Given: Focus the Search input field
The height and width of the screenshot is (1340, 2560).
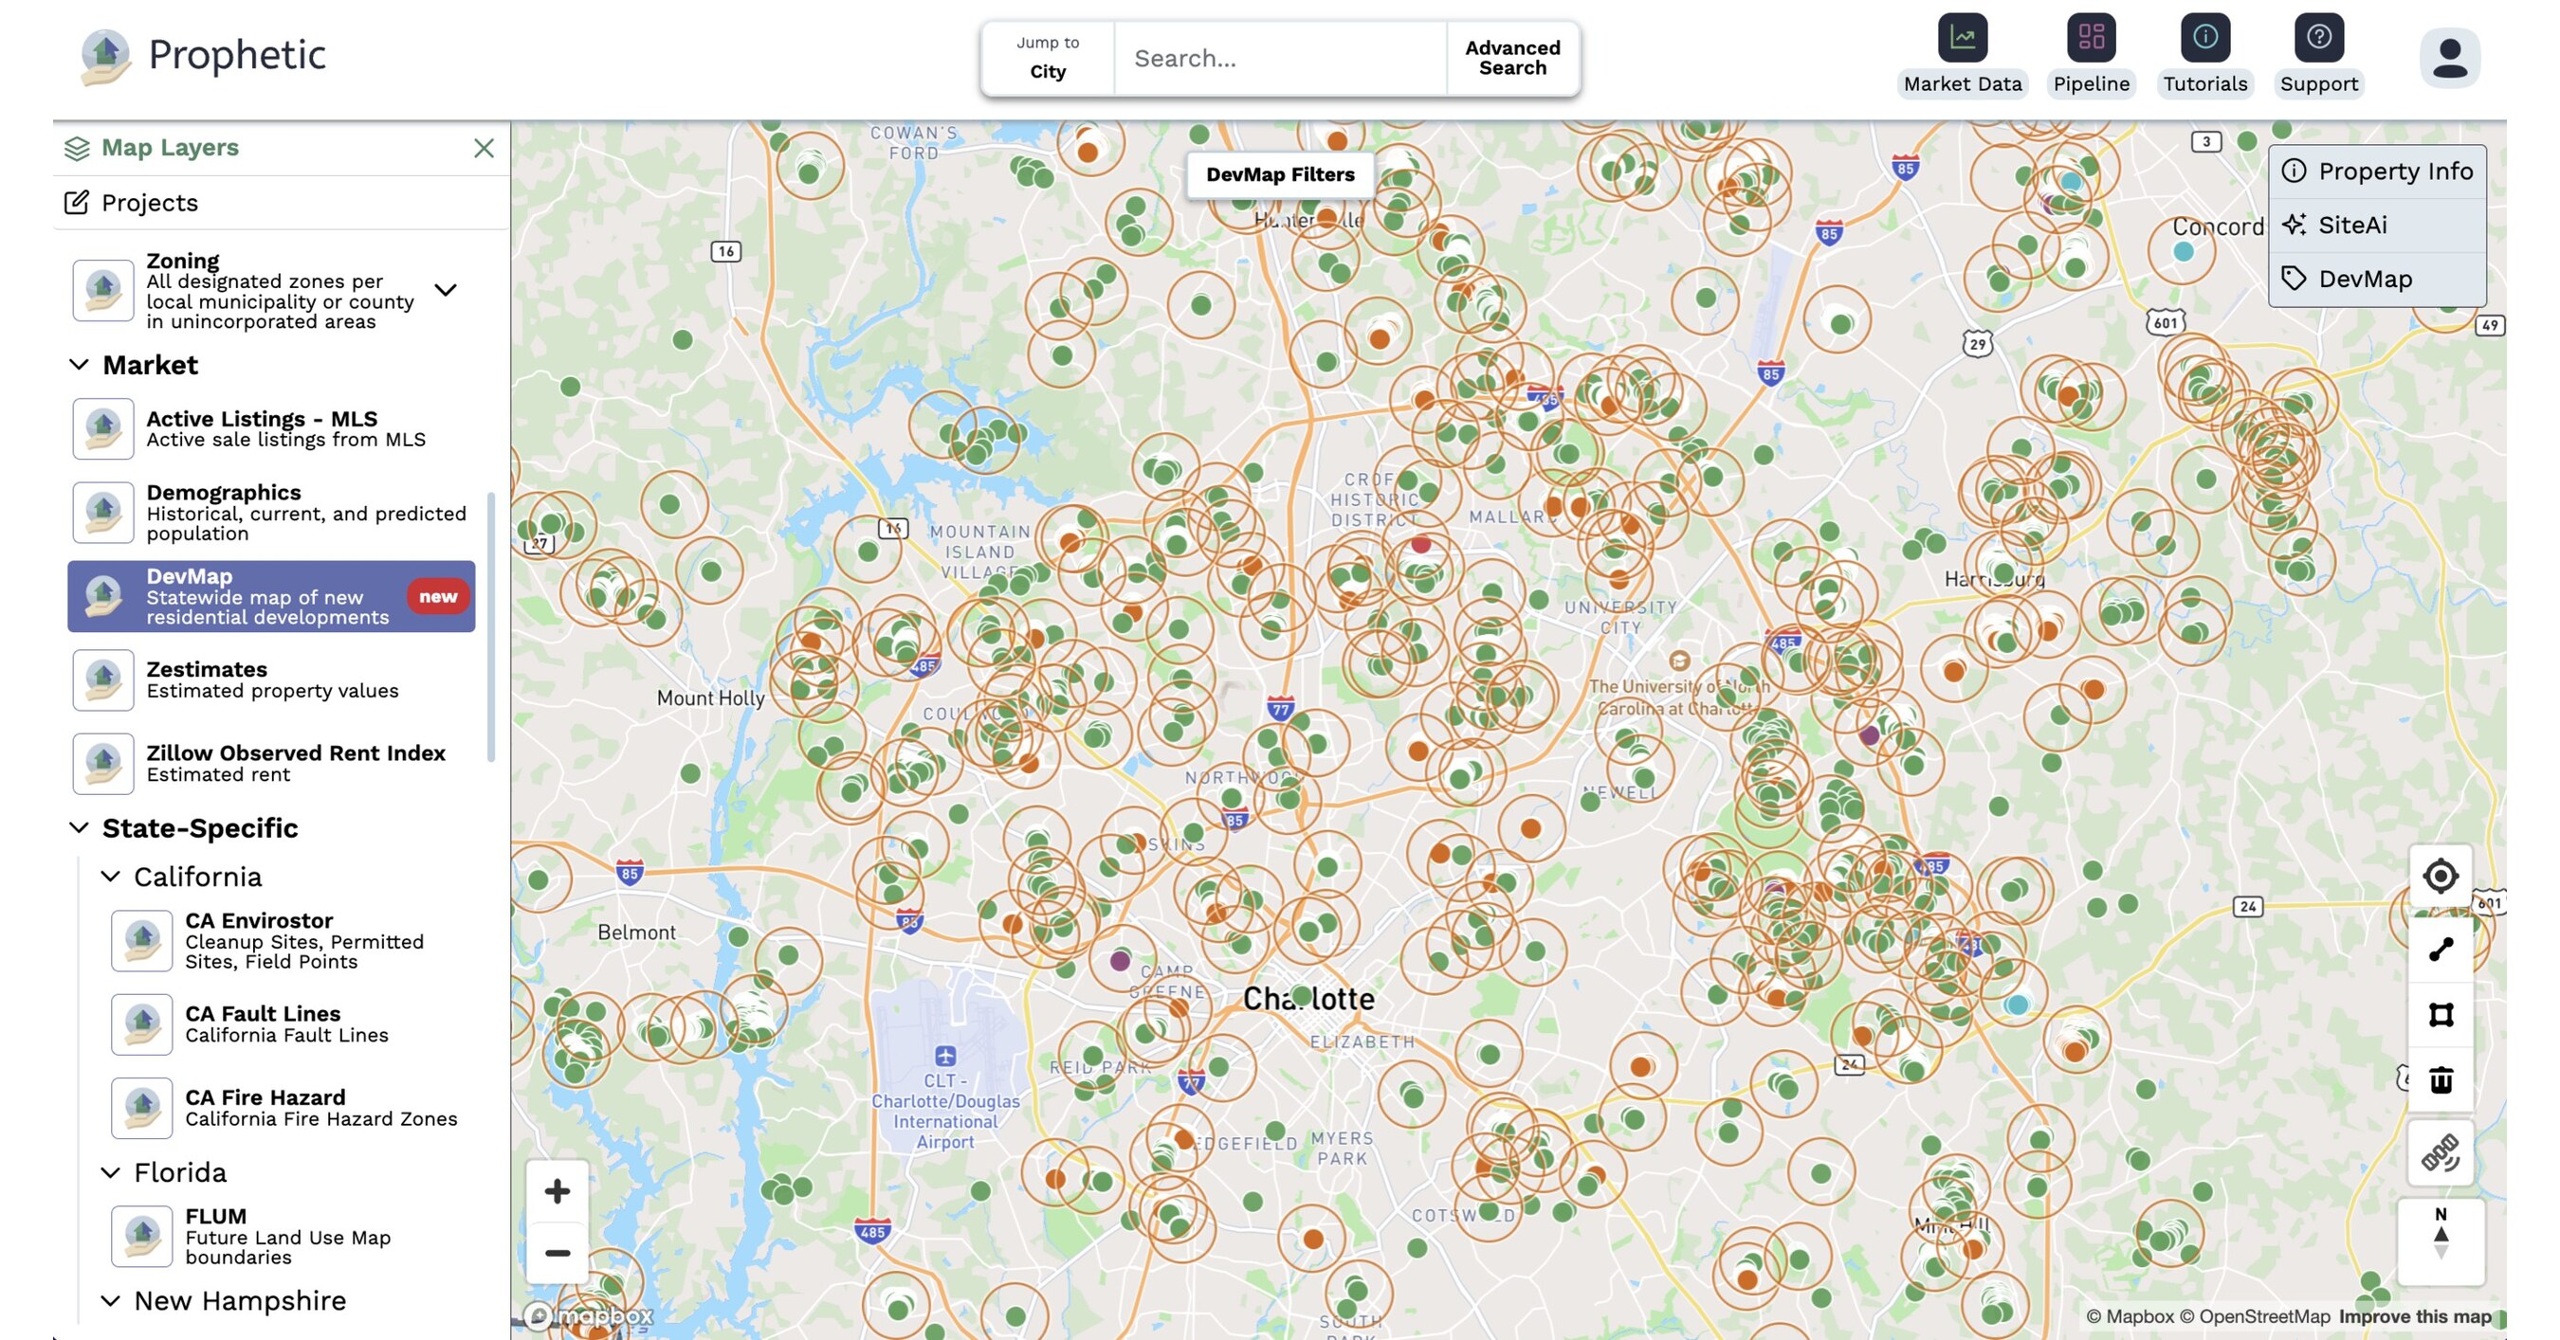Looking at the screenshot, I should [1280, 58].
